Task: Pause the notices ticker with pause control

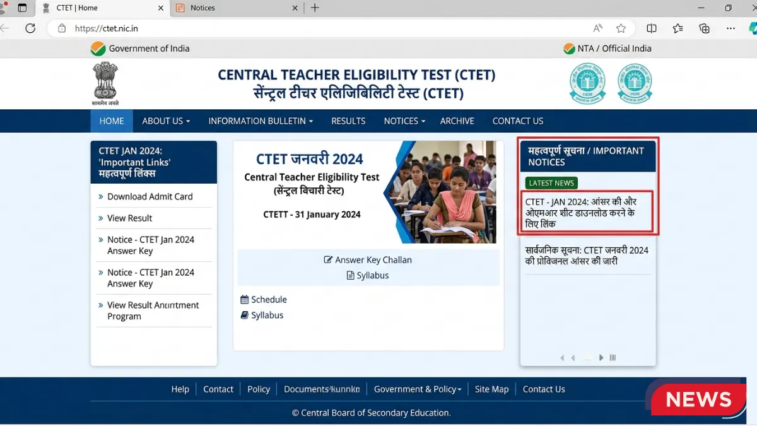Action: point(613,358)
